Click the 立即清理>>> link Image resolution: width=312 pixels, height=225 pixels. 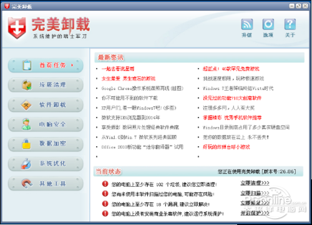[x=255, y=183]
